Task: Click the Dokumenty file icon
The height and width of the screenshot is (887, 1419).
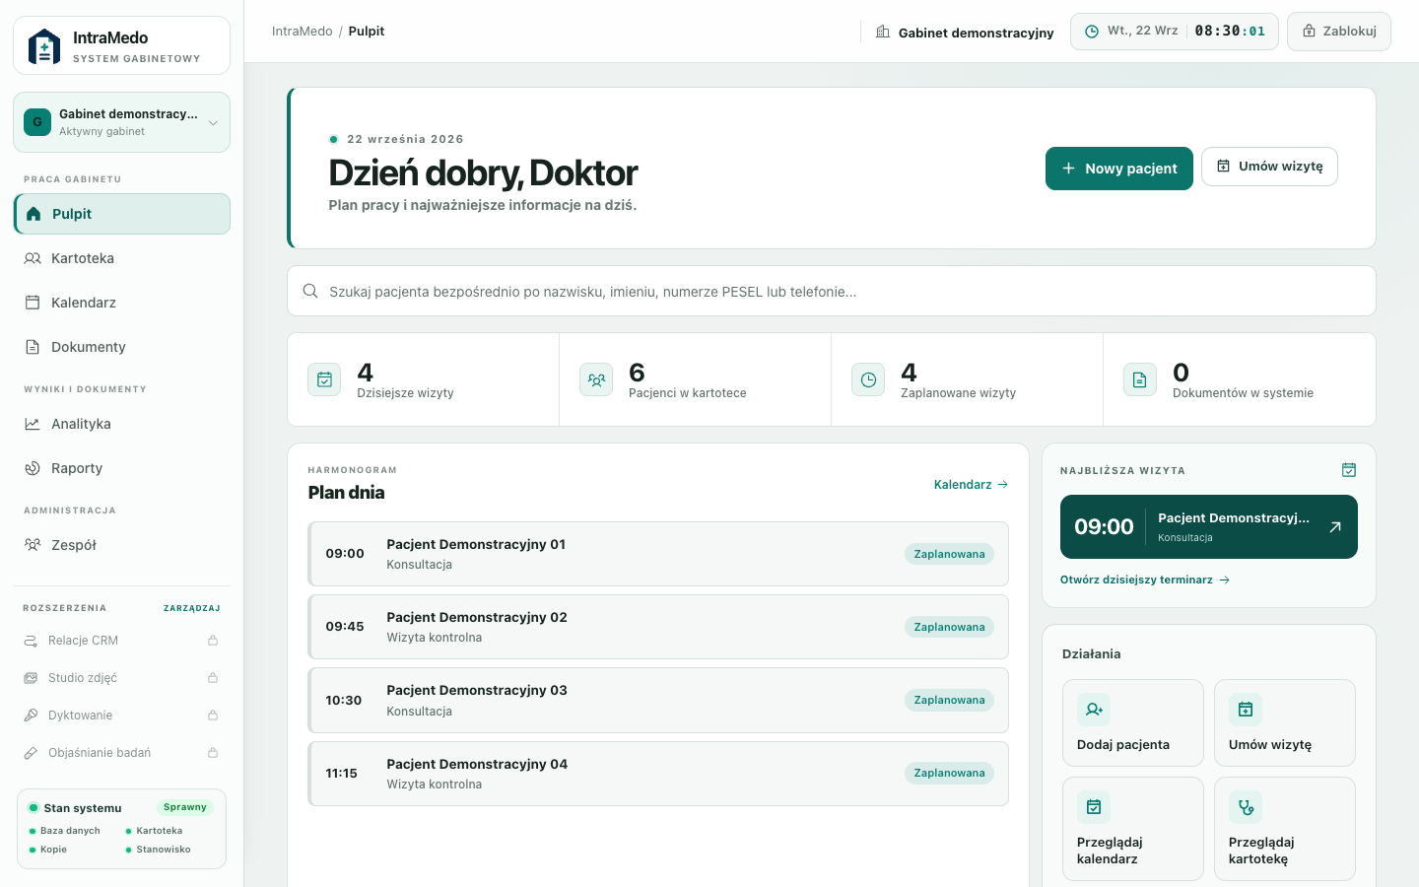Action: pyautogui.click(x=33, y=347)
